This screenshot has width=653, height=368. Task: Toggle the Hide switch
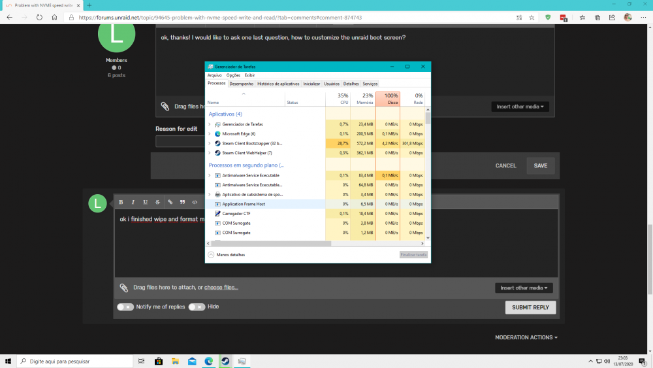click(197, 307)
